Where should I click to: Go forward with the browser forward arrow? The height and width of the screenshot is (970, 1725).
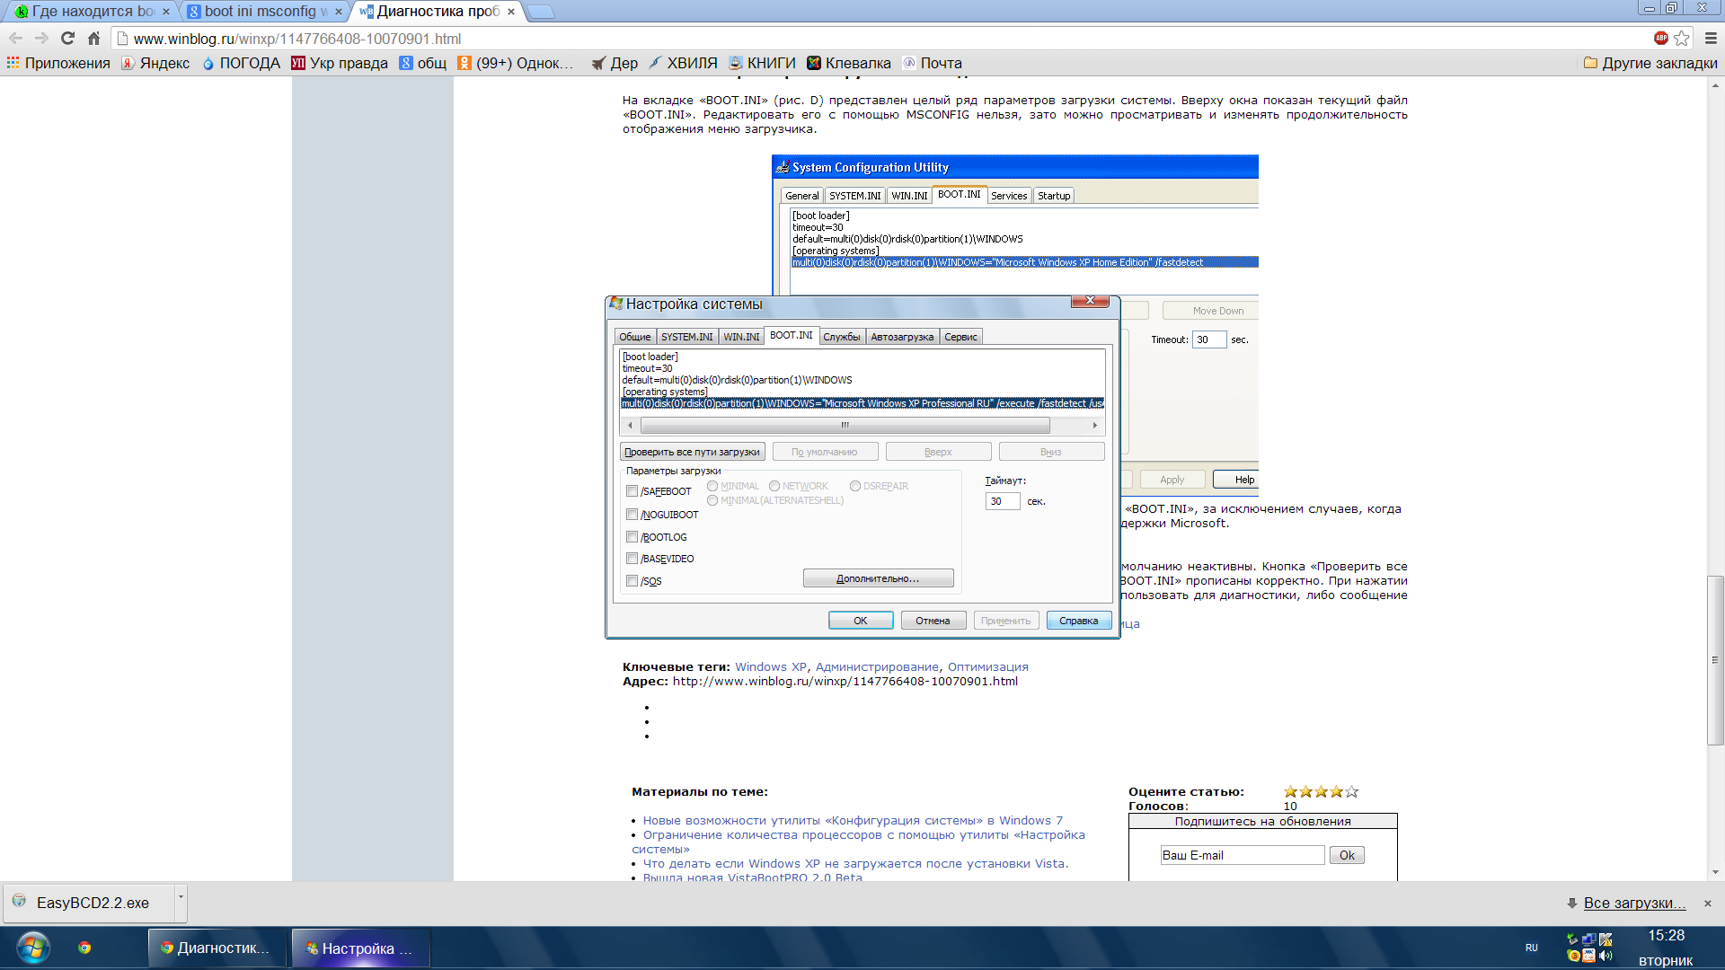click(x=41, y=39)
